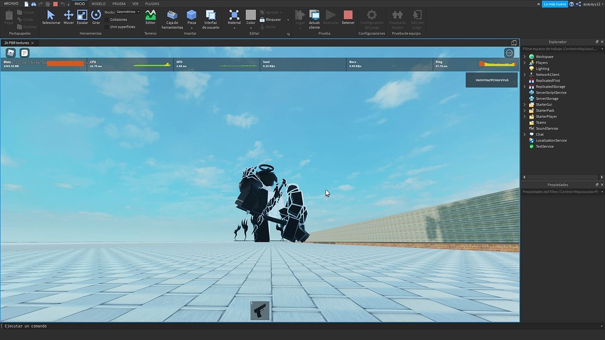The width and height of the screenshot is (605, 340).
Task: Activate the Mover tool
Action: pyautogui.click(x=68, y=18)
